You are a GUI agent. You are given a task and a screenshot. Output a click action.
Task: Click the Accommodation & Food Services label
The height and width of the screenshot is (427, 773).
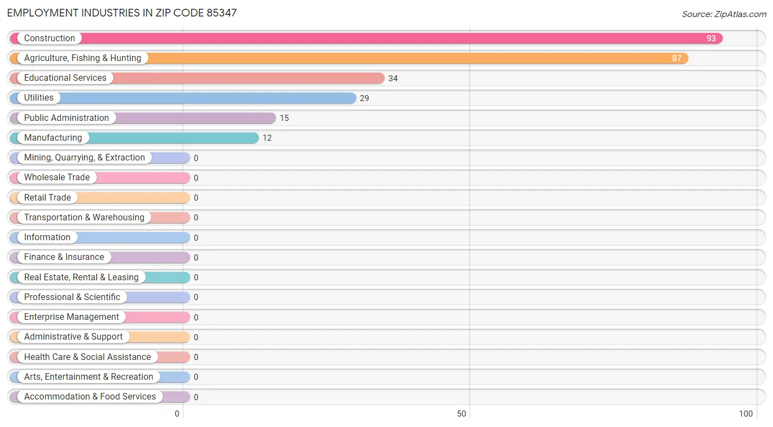point(90,397)
